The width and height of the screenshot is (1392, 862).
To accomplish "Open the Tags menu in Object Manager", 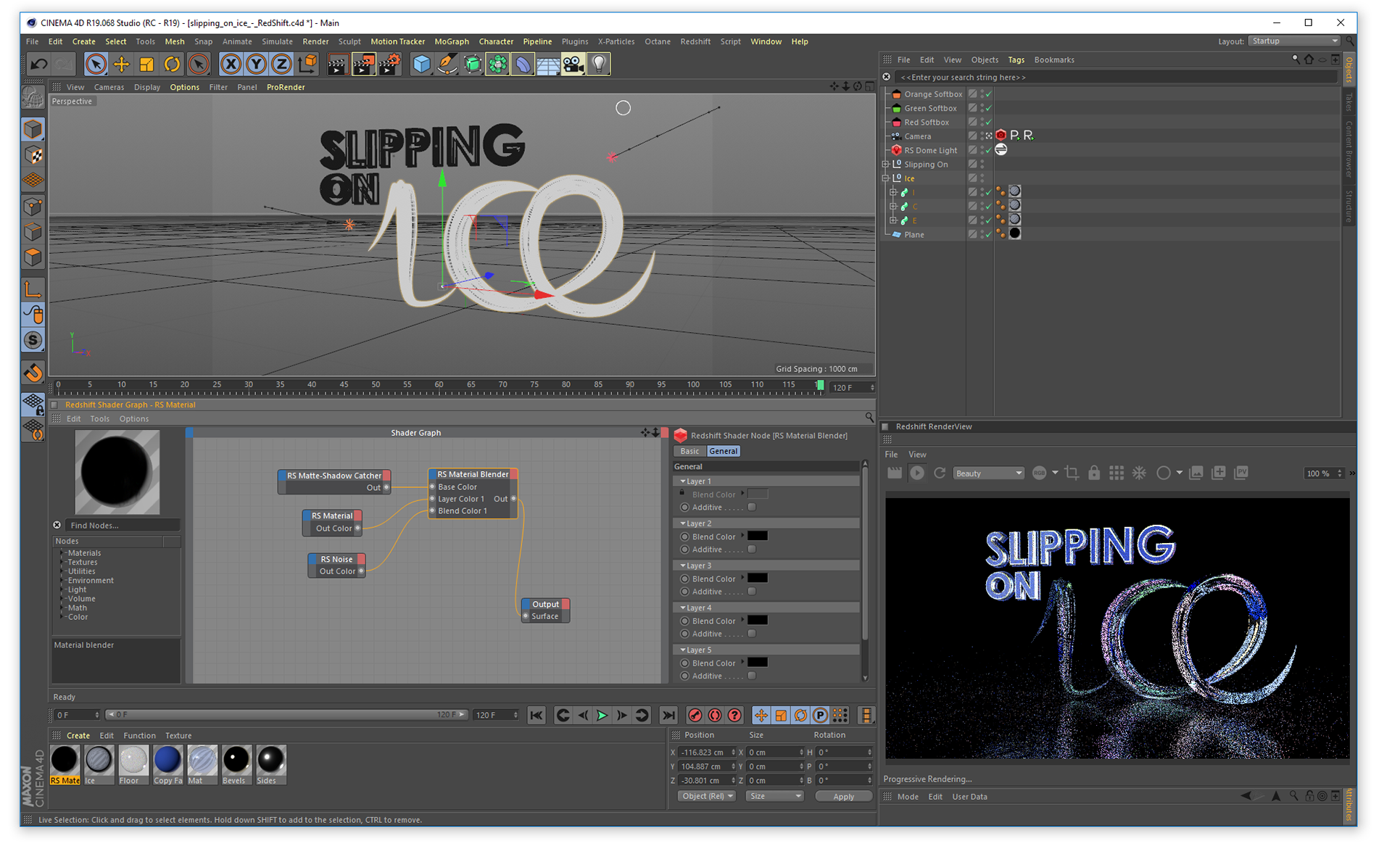I will coord(1016,60).
